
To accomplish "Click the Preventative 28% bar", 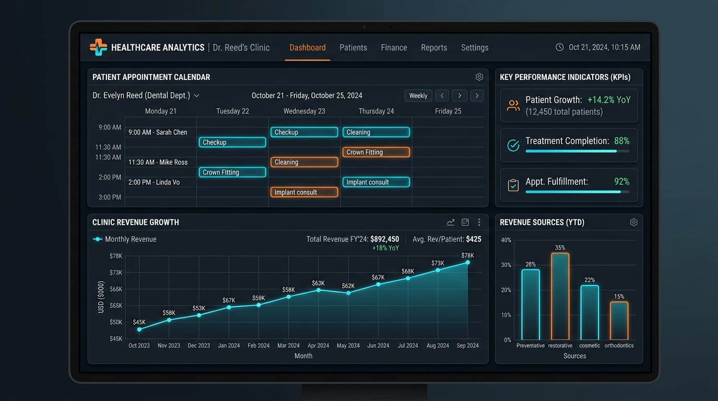I will (x=531, y=304).
